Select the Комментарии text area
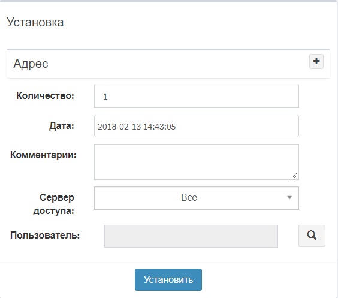 tap(197, 162)
